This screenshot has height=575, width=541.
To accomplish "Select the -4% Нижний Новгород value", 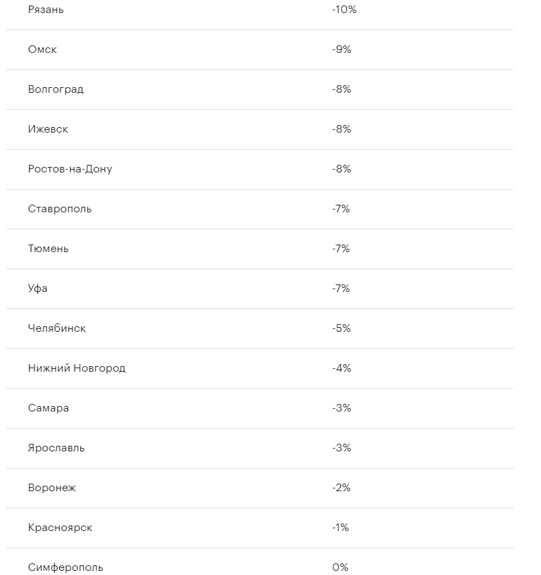I will [342, 368].
